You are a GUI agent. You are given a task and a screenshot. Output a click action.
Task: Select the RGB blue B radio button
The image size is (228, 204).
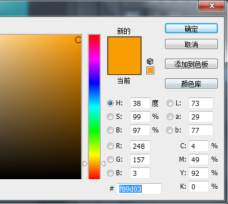(x=110, y=173)
